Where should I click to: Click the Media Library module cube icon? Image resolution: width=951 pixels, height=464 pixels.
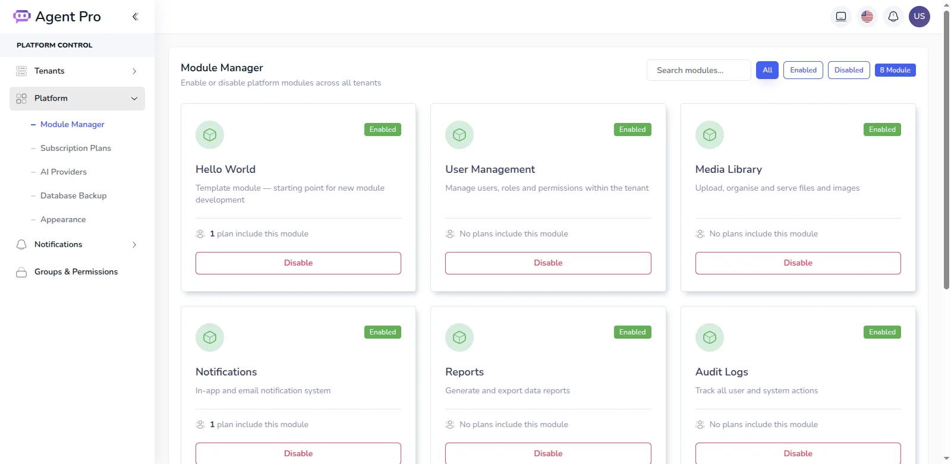click(x=710, y=135)
